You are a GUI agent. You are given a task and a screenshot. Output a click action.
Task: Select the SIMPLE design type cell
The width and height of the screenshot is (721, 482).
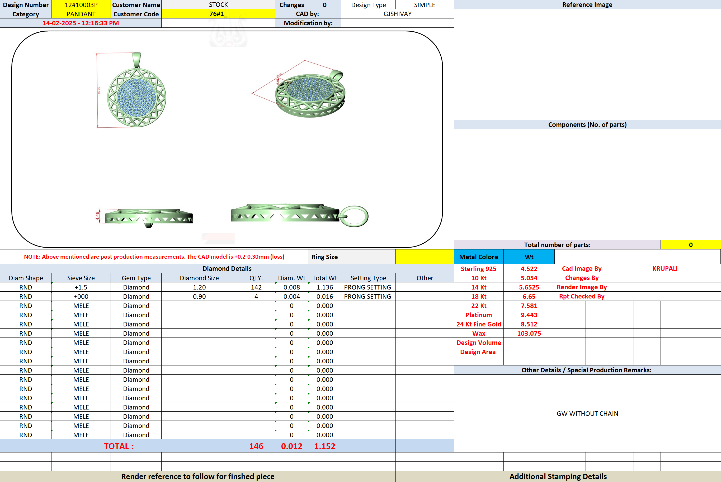pyautogui.click(x=424, y=4)
